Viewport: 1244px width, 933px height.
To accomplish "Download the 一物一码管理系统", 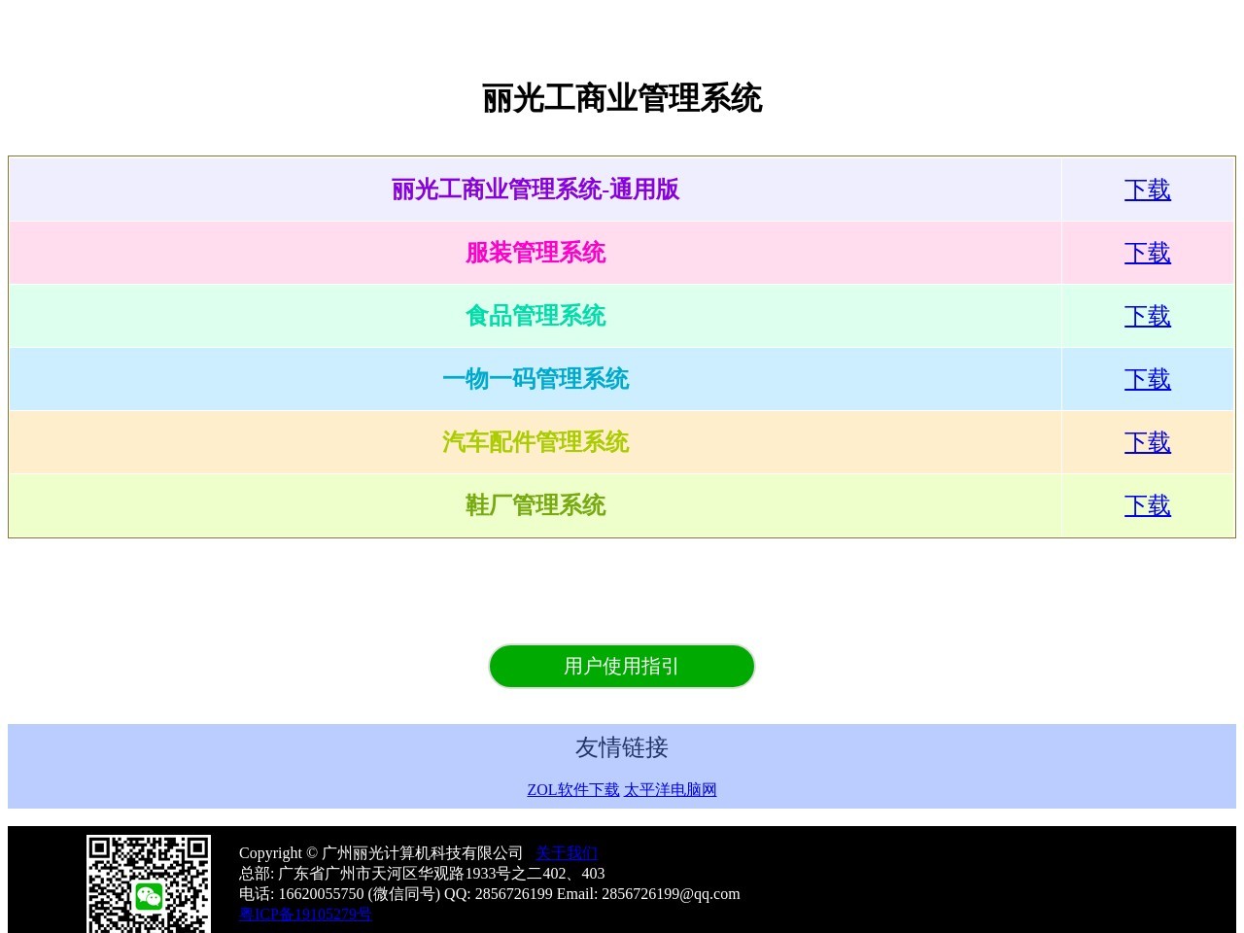I will 1148,379.
